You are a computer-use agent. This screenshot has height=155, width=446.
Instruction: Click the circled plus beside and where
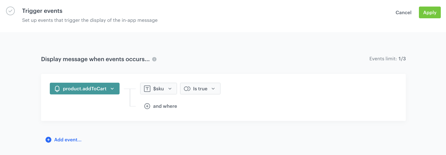pyautogui.click(x=147, y=106)
